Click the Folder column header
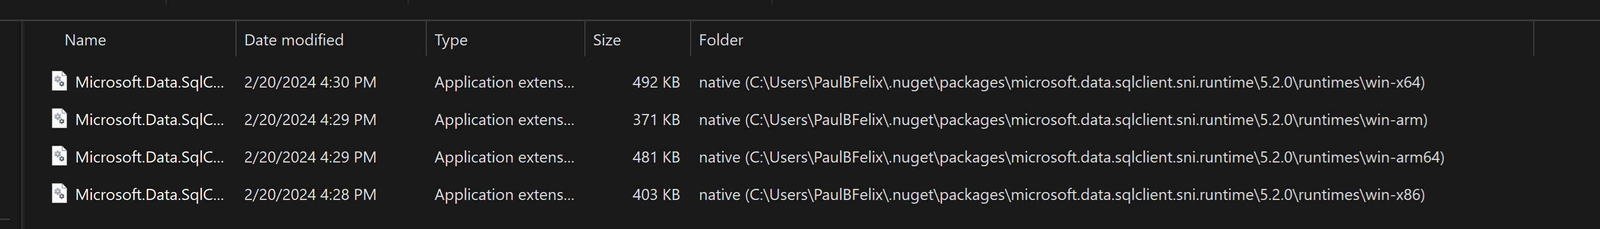Image resolution: width=1600 pixels, height=229 pixels. pyautogui.click(x=720, y=40)
